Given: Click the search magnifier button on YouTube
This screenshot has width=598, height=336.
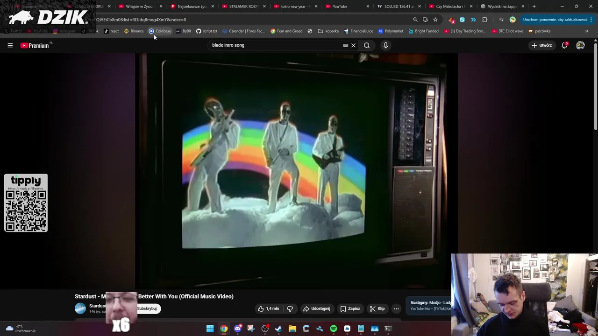Looking at the screenshot, I should (367, 45).
